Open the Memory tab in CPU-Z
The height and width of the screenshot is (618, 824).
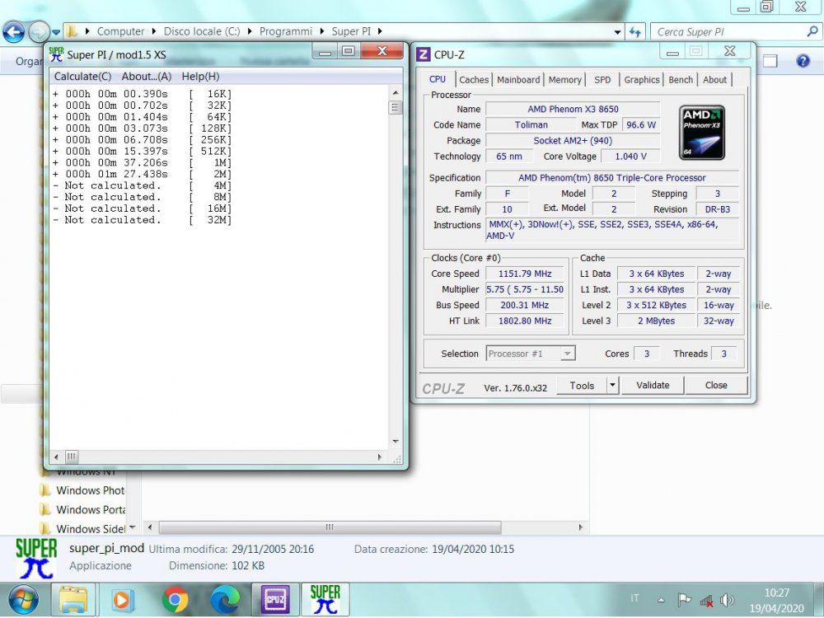coord(564,80)
